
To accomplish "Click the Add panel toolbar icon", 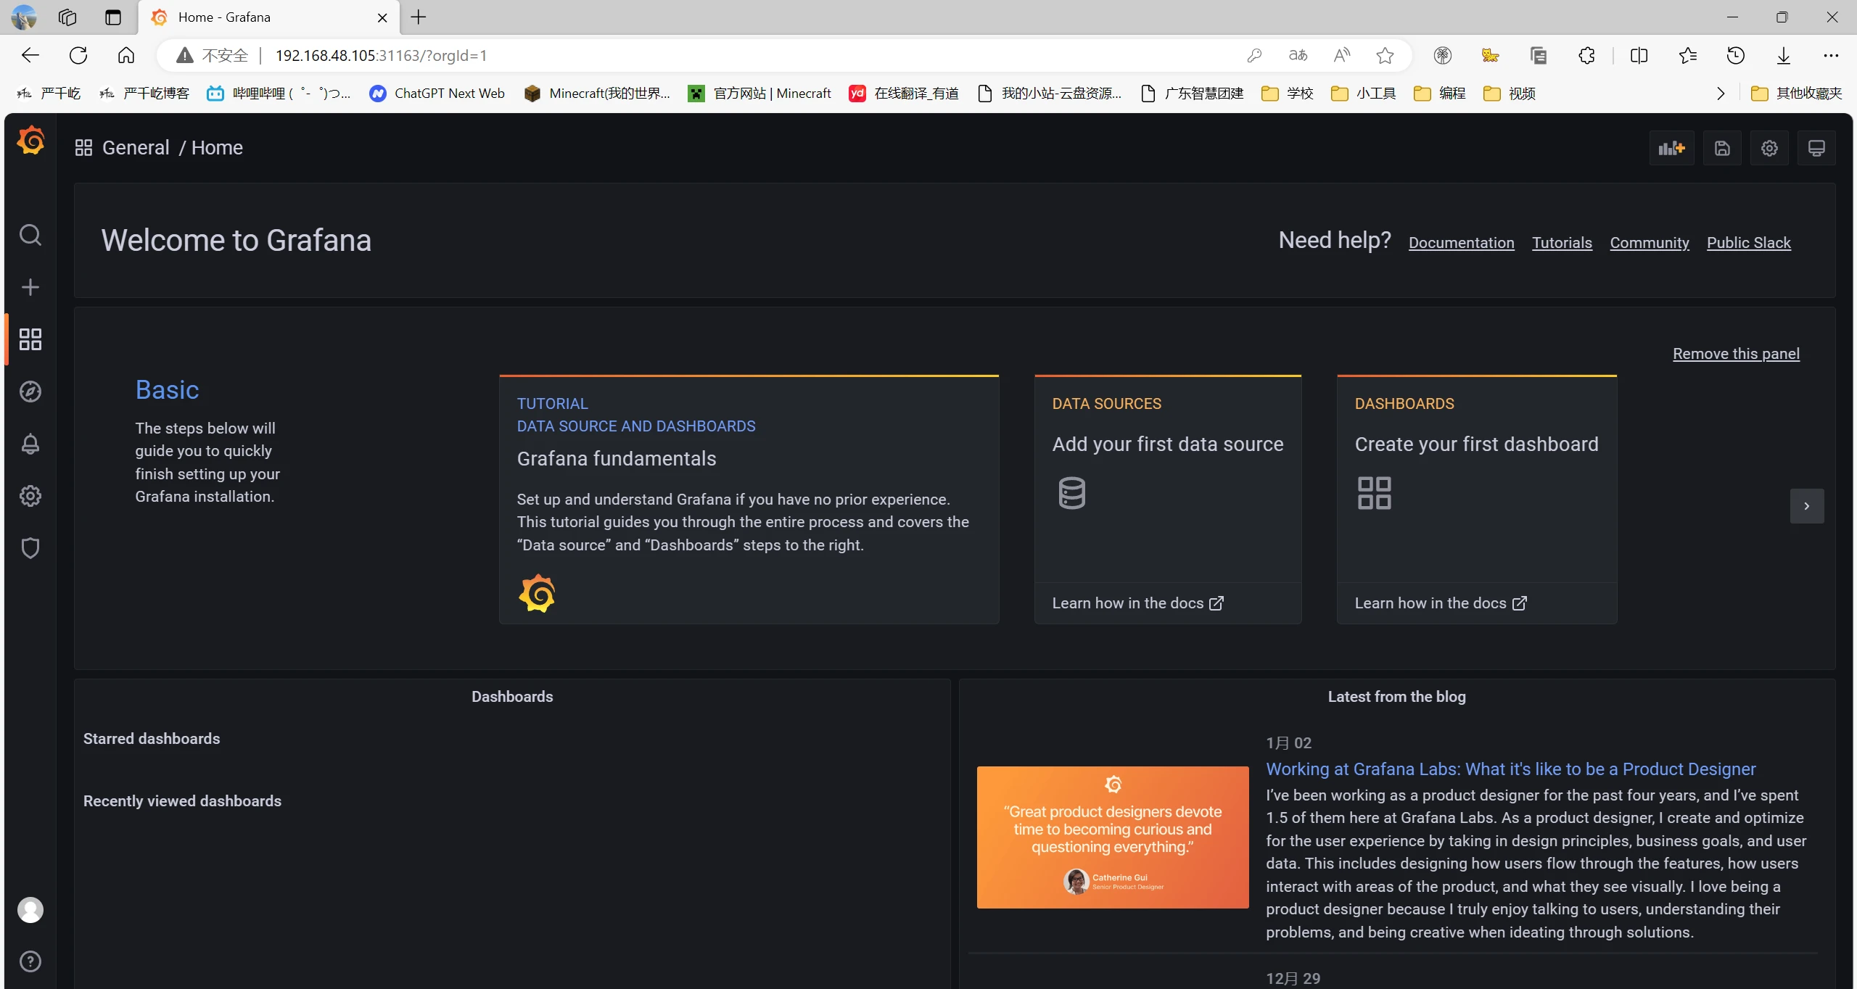I will 1671,148.
